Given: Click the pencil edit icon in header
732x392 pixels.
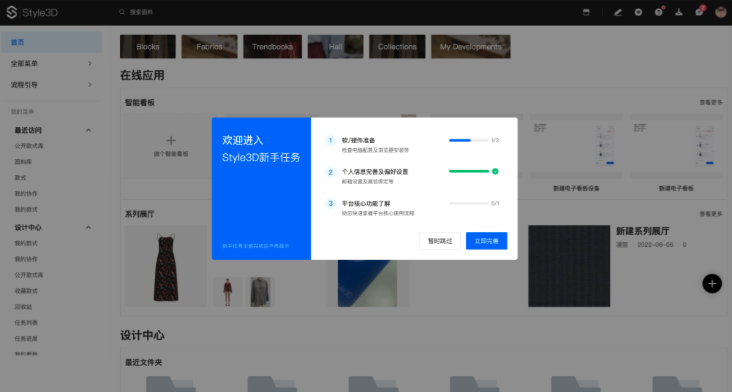Looking at the screenshot, I should [618, 12].
